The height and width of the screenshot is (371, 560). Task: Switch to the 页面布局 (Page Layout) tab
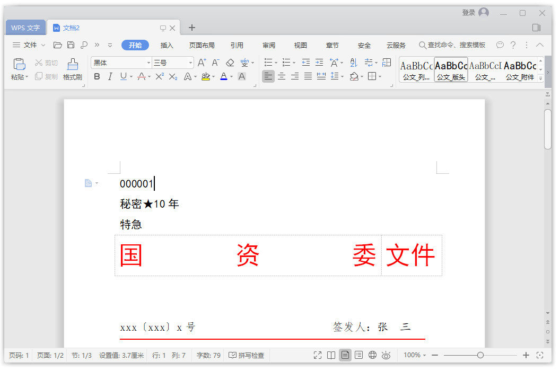202,45
